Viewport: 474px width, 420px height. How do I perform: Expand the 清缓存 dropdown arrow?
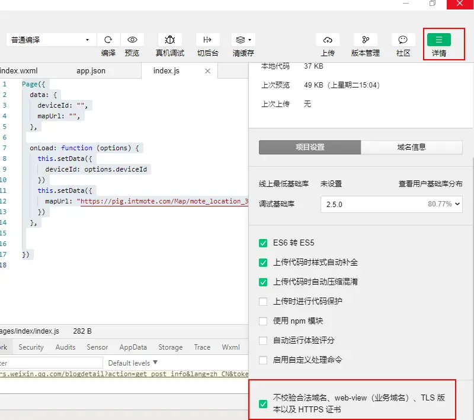pyautogui.click(x=249, y=40)
